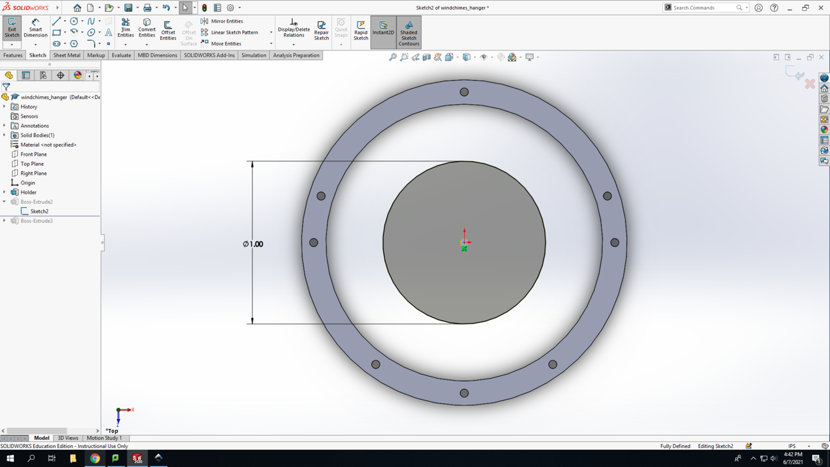Click the Search Commands field

tap(705, 8)
